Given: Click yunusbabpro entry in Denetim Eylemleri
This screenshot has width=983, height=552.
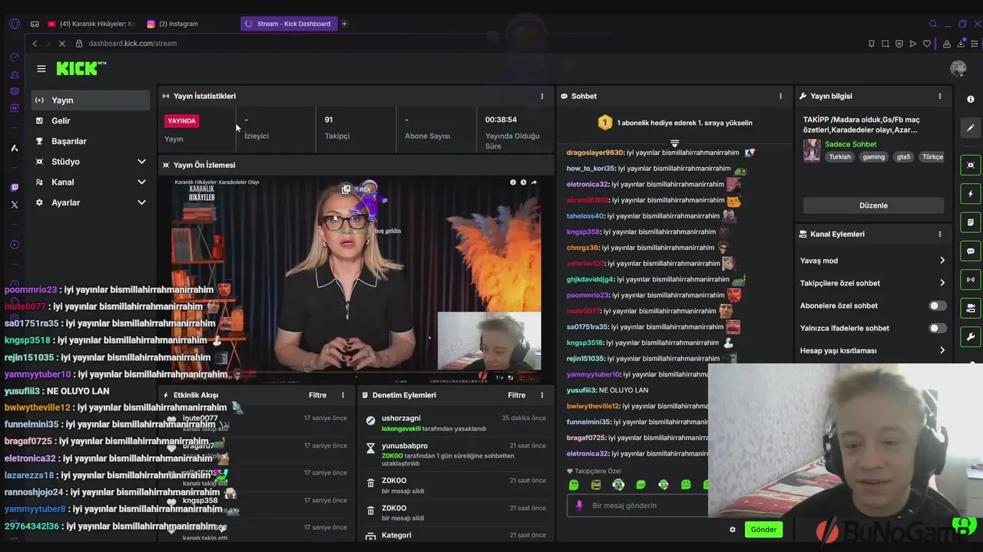Looking at the screenshot, I should tap(456, 454).
